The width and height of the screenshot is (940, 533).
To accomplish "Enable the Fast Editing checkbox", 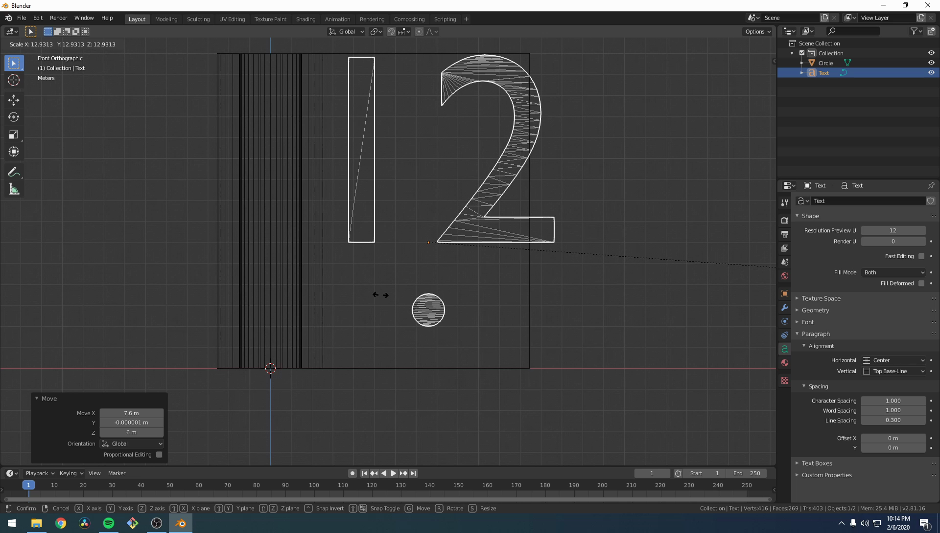I will (921, 256).
